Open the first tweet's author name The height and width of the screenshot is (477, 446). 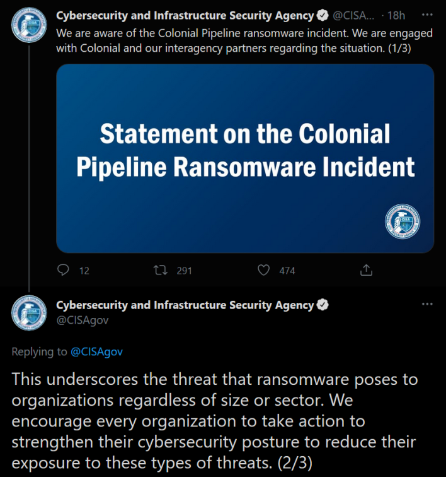tap(185, 16)
